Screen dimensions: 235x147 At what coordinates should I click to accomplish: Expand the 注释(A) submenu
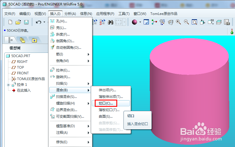point(70,133)
